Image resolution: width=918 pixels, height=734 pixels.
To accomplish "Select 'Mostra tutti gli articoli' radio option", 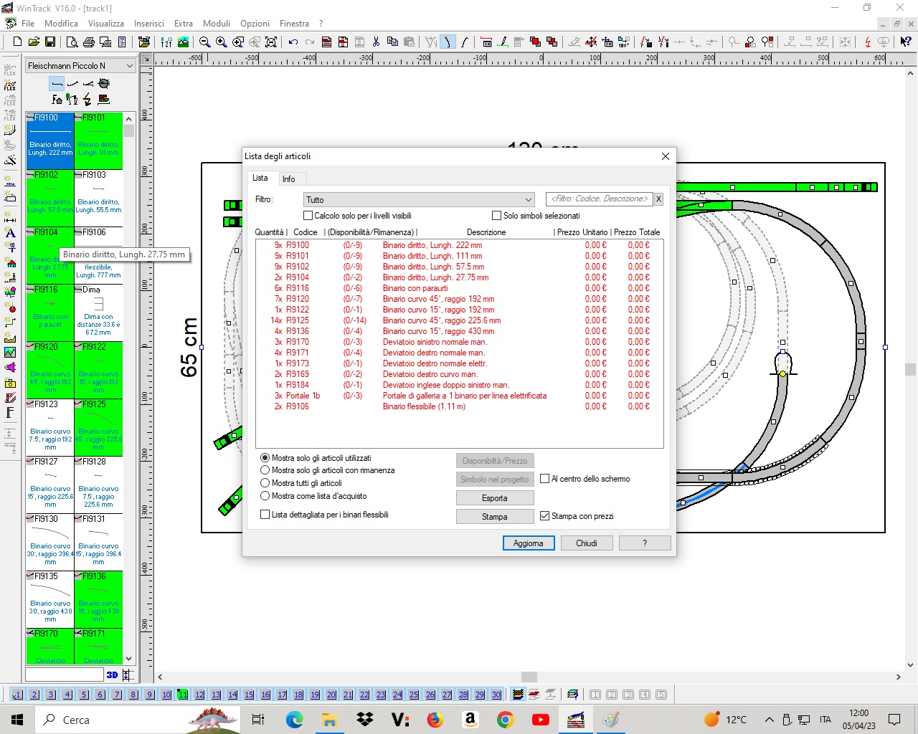I will (265, 483).
